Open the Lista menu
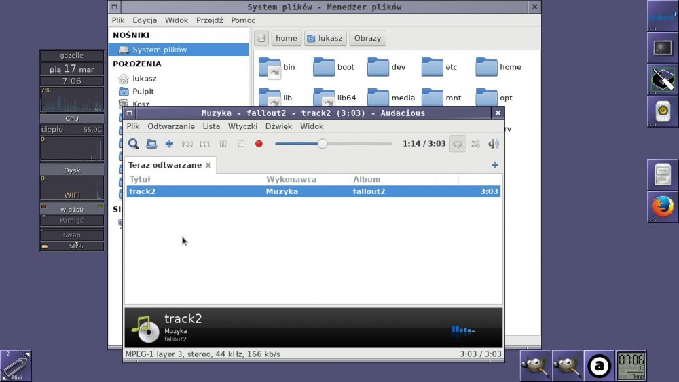679x382 pixels. coord(211,126)
